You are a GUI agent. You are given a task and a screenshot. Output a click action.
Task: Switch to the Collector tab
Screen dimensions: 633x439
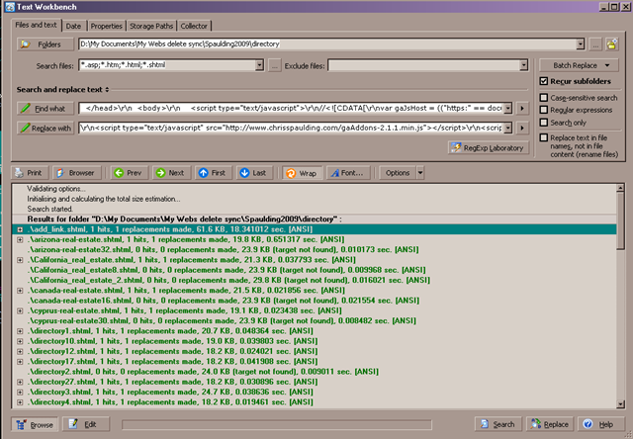coord(194,26)
